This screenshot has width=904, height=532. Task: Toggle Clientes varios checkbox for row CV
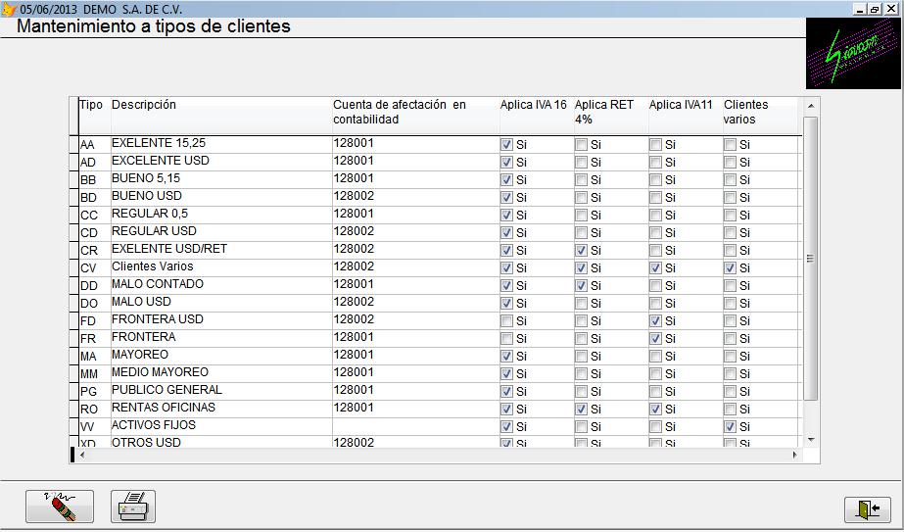coord(730,267)
